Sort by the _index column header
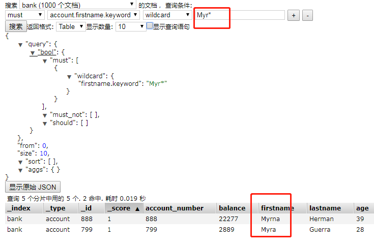 click(x=24, y=208)
